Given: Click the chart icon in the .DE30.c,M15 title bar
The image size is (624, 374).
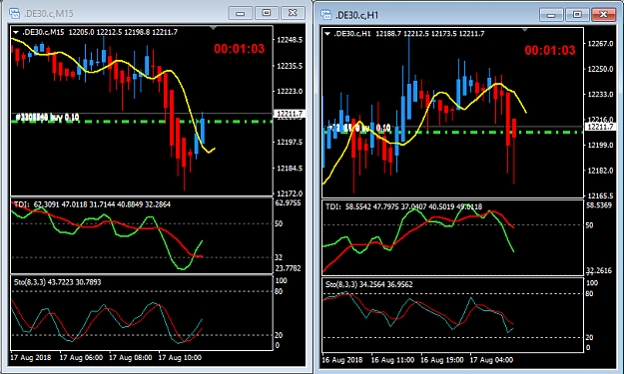Looking at the screenshot, I should click(x=14, y=14).
